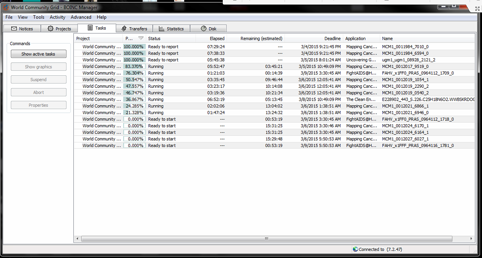Image resolution: width=482 pixels, height=258 pixels.
Task: Click the BOINC Manager title bar logo
Action: (x=5, y=7)
